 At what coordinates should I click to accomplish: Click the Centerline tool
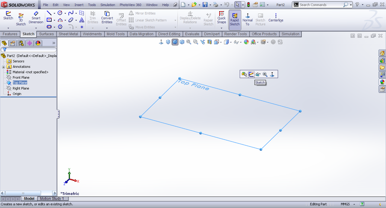click(276, 18)
